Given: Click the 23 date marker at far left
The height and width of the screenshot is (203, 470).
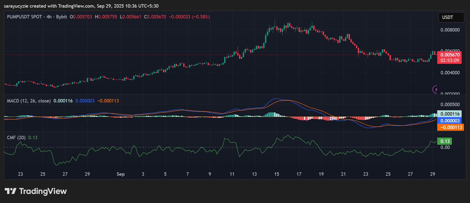Looking at the screenshot, I should point(20,174).
